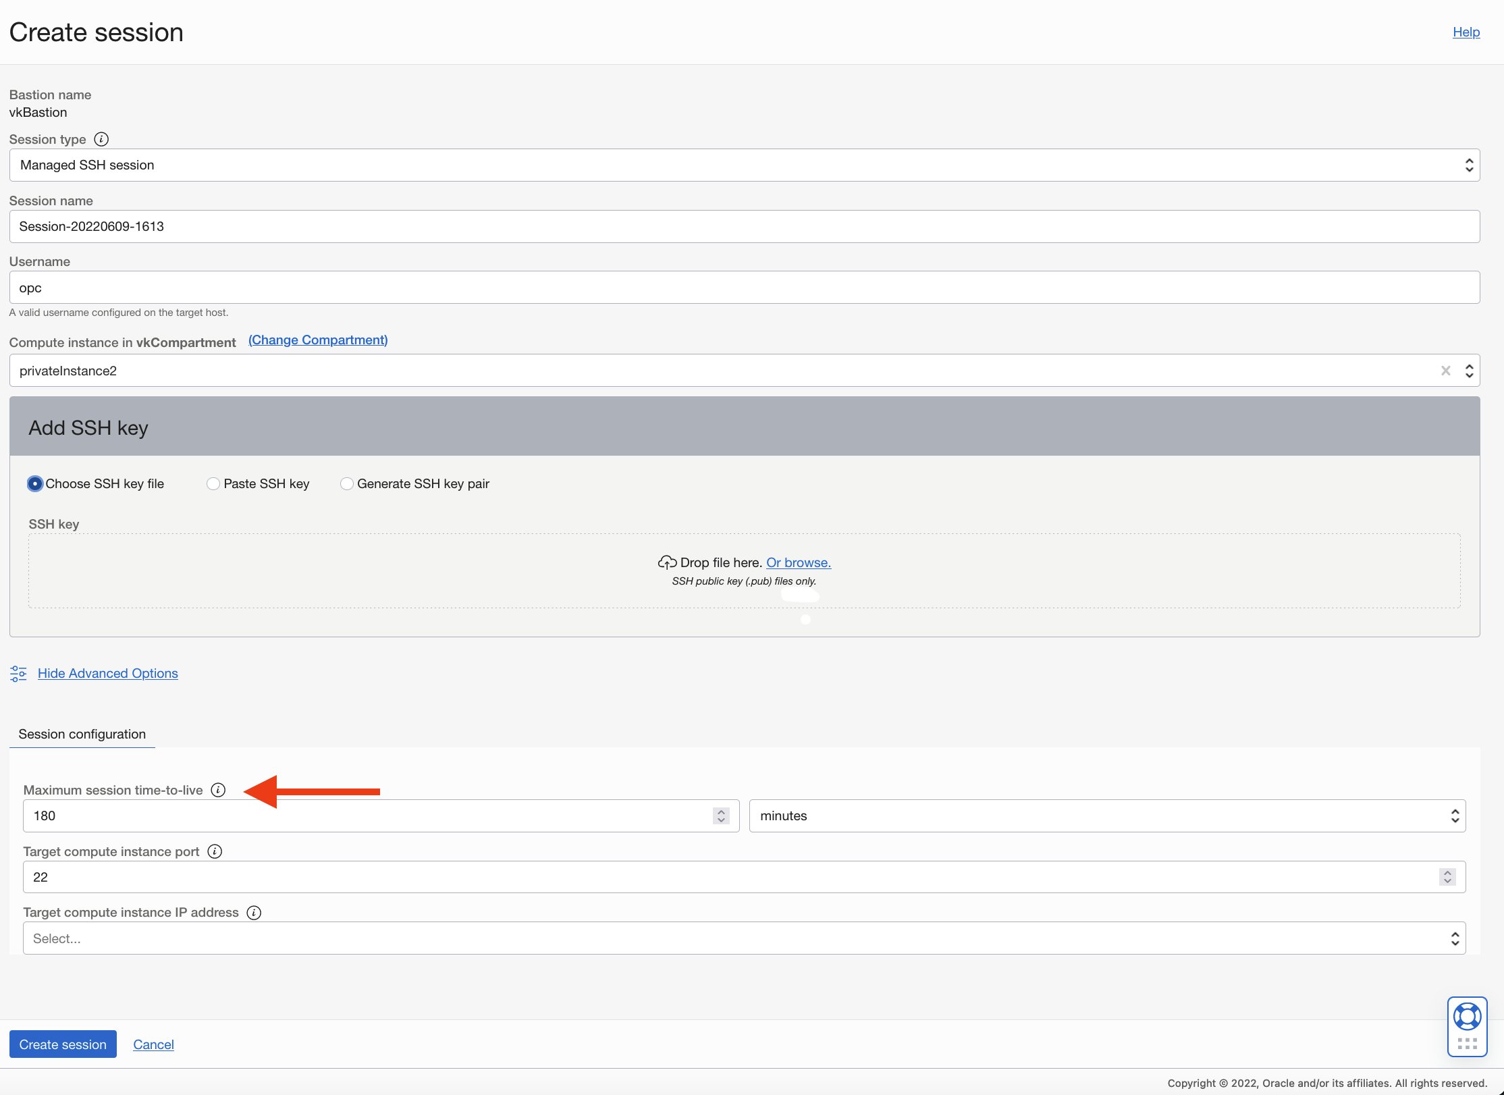Open the life ring support widget

point(1467,1017)
